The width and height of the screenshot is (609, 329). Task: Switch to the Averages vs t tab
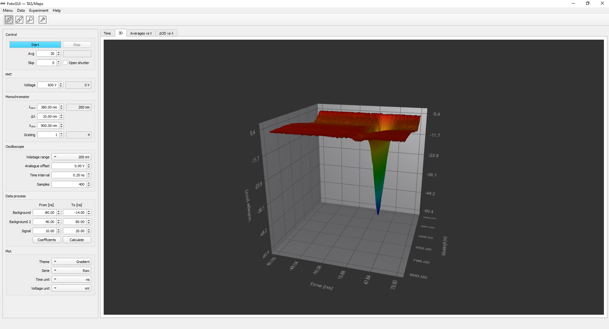[141, 33]
